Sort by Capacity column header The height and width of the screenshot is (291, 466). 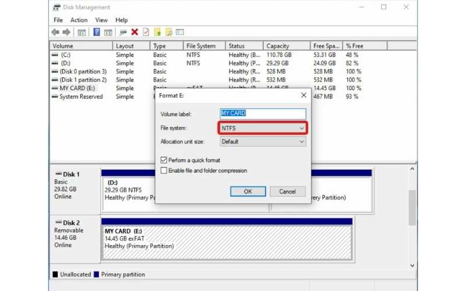pos(287,46)
